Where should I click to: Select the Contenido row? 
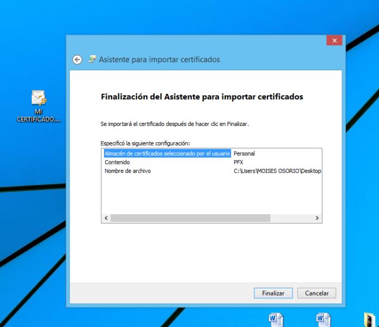[117, 162]
